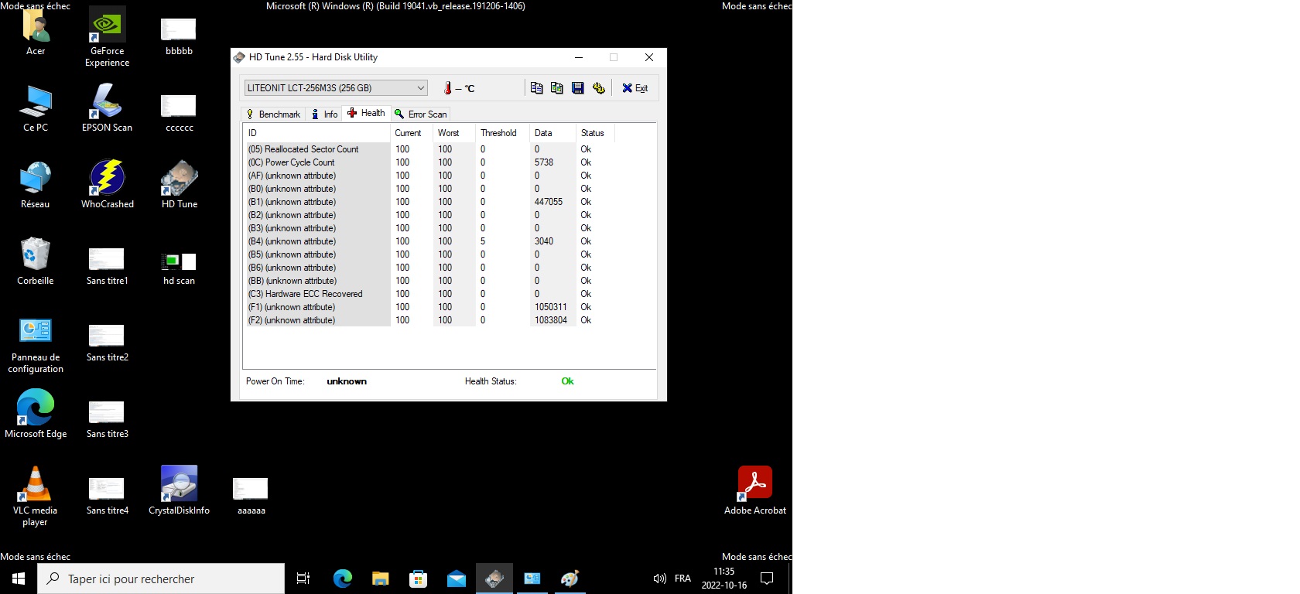Select the cccccc desktop file
Screen dimensions: 1300x594
179,113
